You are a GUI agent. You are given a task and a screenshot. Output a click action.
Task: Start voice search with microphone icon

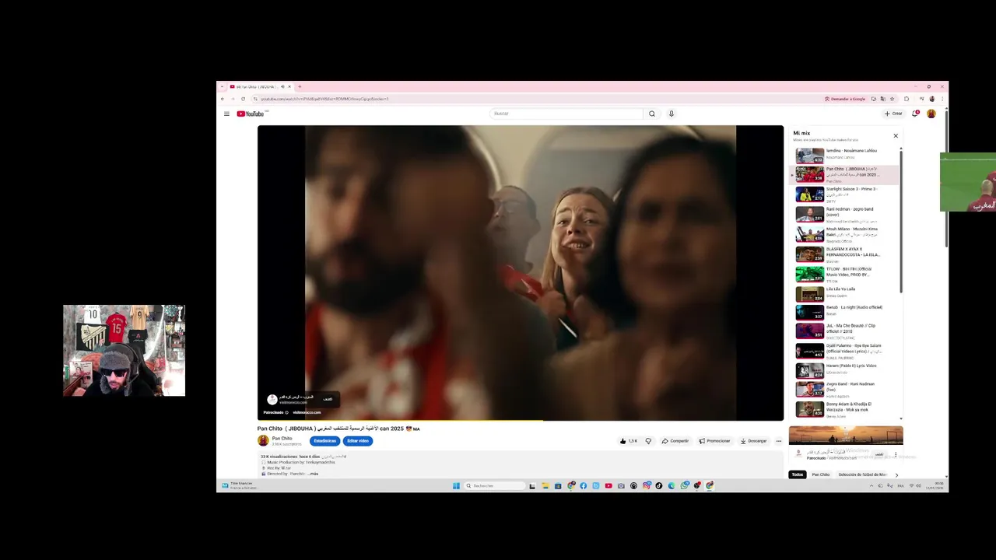pyautogui.click(x=672, y=114)
